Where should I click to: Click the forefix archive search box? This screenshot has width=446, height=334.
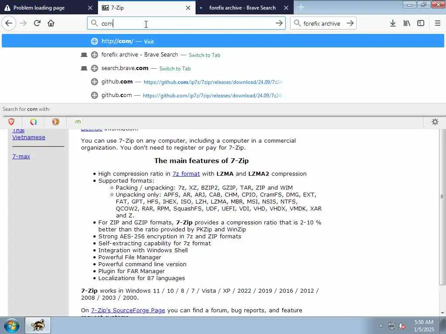[x=323, y=23]
